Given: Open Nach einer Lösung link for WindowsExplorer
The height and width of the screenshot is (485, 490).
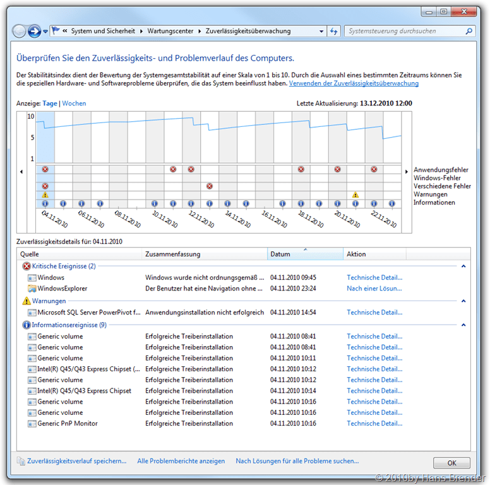Looking at the screenshot, I should coord(374,289).
